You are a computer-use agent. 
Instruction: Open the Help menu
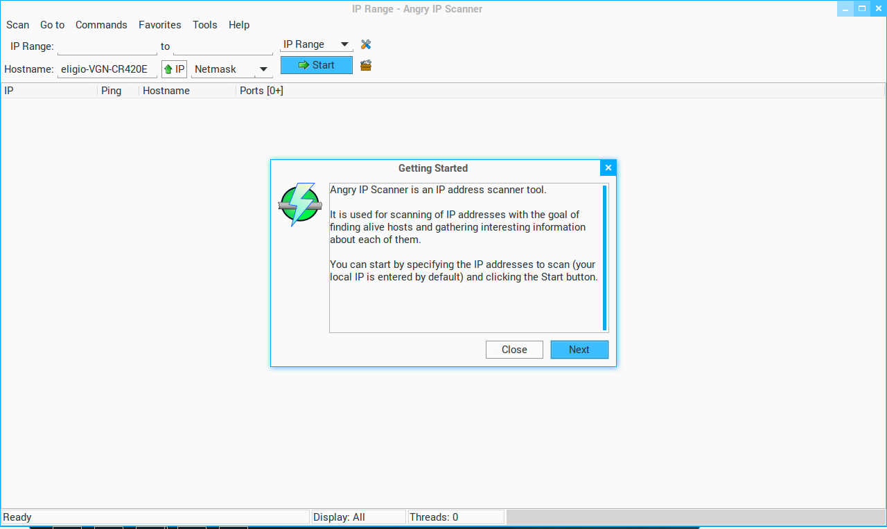point(239,25)
